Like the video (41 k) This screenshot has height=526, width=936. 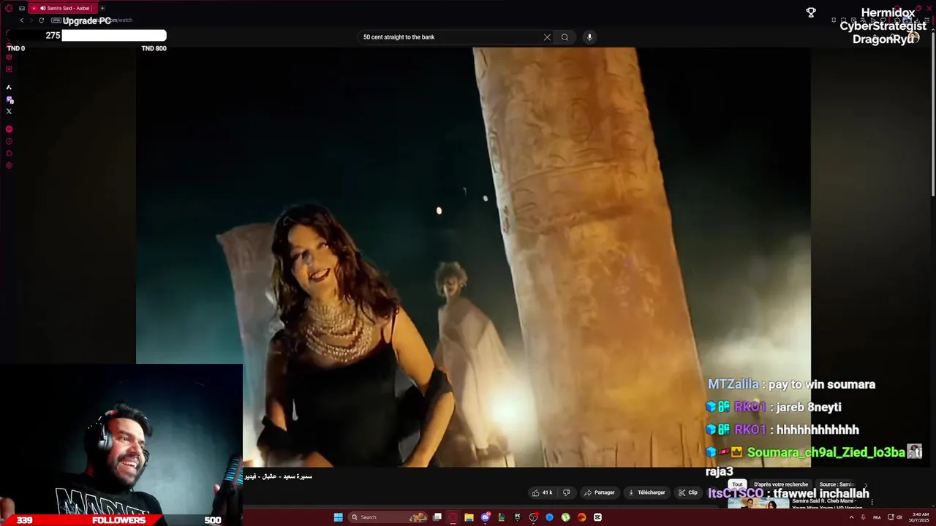542,492
